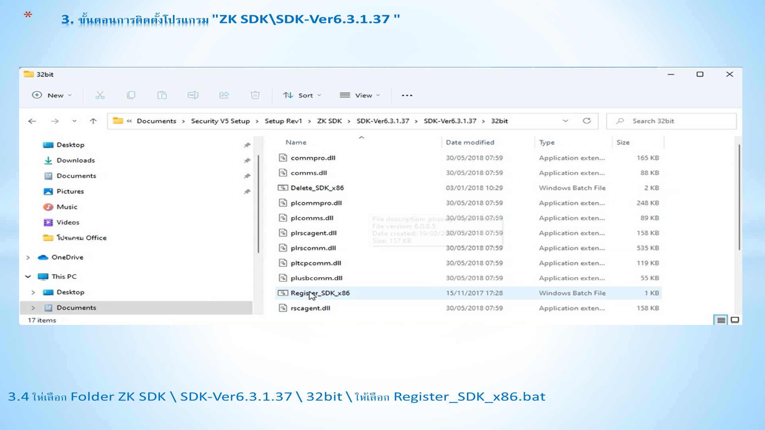Switch to details view icon in status bar
This screenshot has width=765, height=430.
coord(721,320)
